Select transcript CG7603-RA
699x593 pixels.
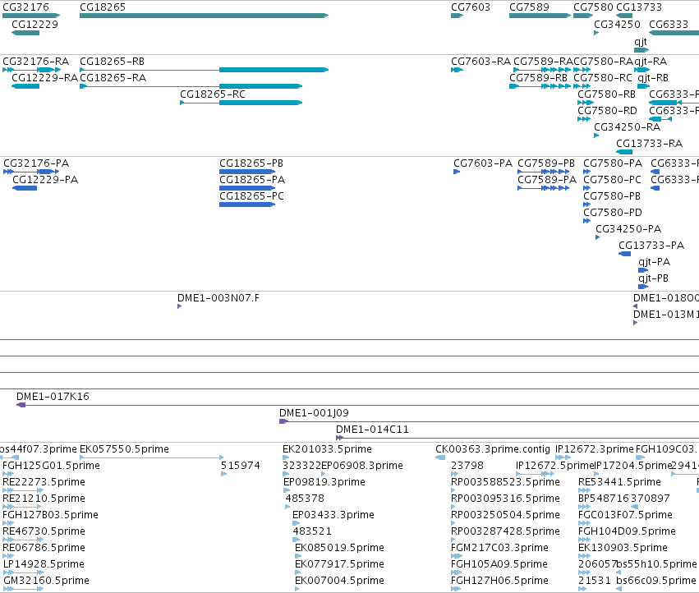[457, 70]
